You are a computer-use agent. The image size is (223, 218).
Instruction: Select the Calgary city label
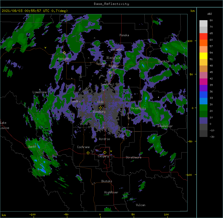click(x=103, y=156)
